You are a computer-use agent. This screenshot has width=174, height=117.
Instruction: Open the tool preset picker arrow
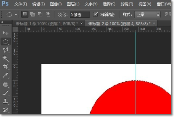click(x=16, y=15)
